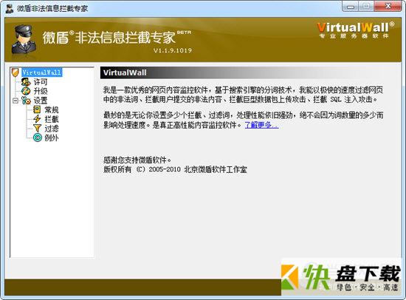The height and width of the screenshot is (300, 406).
Task: Click the 过滤 funnel icon
Action: [37, 129]
